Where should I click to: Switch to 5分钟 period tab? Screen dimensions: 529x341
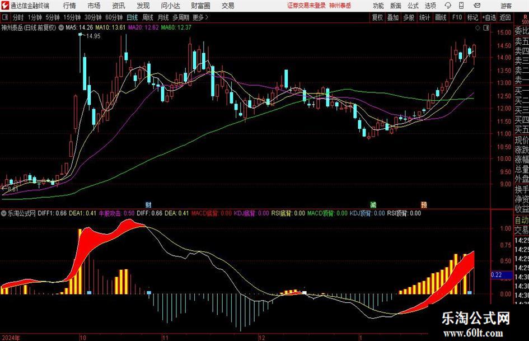(x=53, y=17)
